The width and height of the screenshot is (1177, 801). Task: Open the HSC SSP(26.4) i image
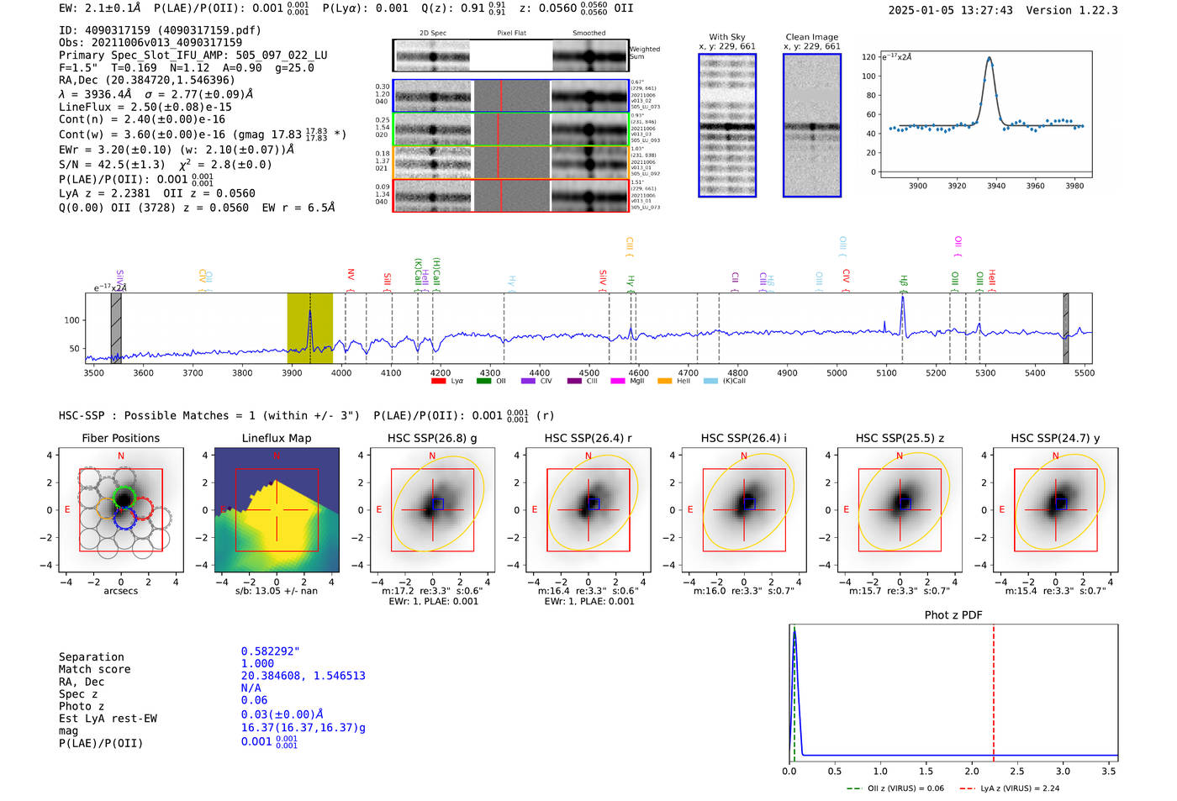tap(744, 510)
